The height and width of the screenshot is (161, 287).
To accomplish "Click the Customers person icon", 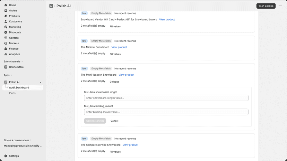I will pyautogui.click(x=6, y=21).
